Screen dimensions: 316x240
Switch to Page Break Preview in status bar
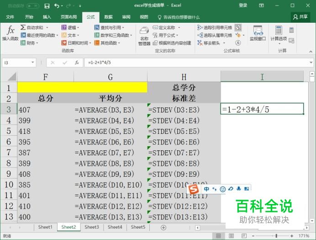tap(244, 236)
